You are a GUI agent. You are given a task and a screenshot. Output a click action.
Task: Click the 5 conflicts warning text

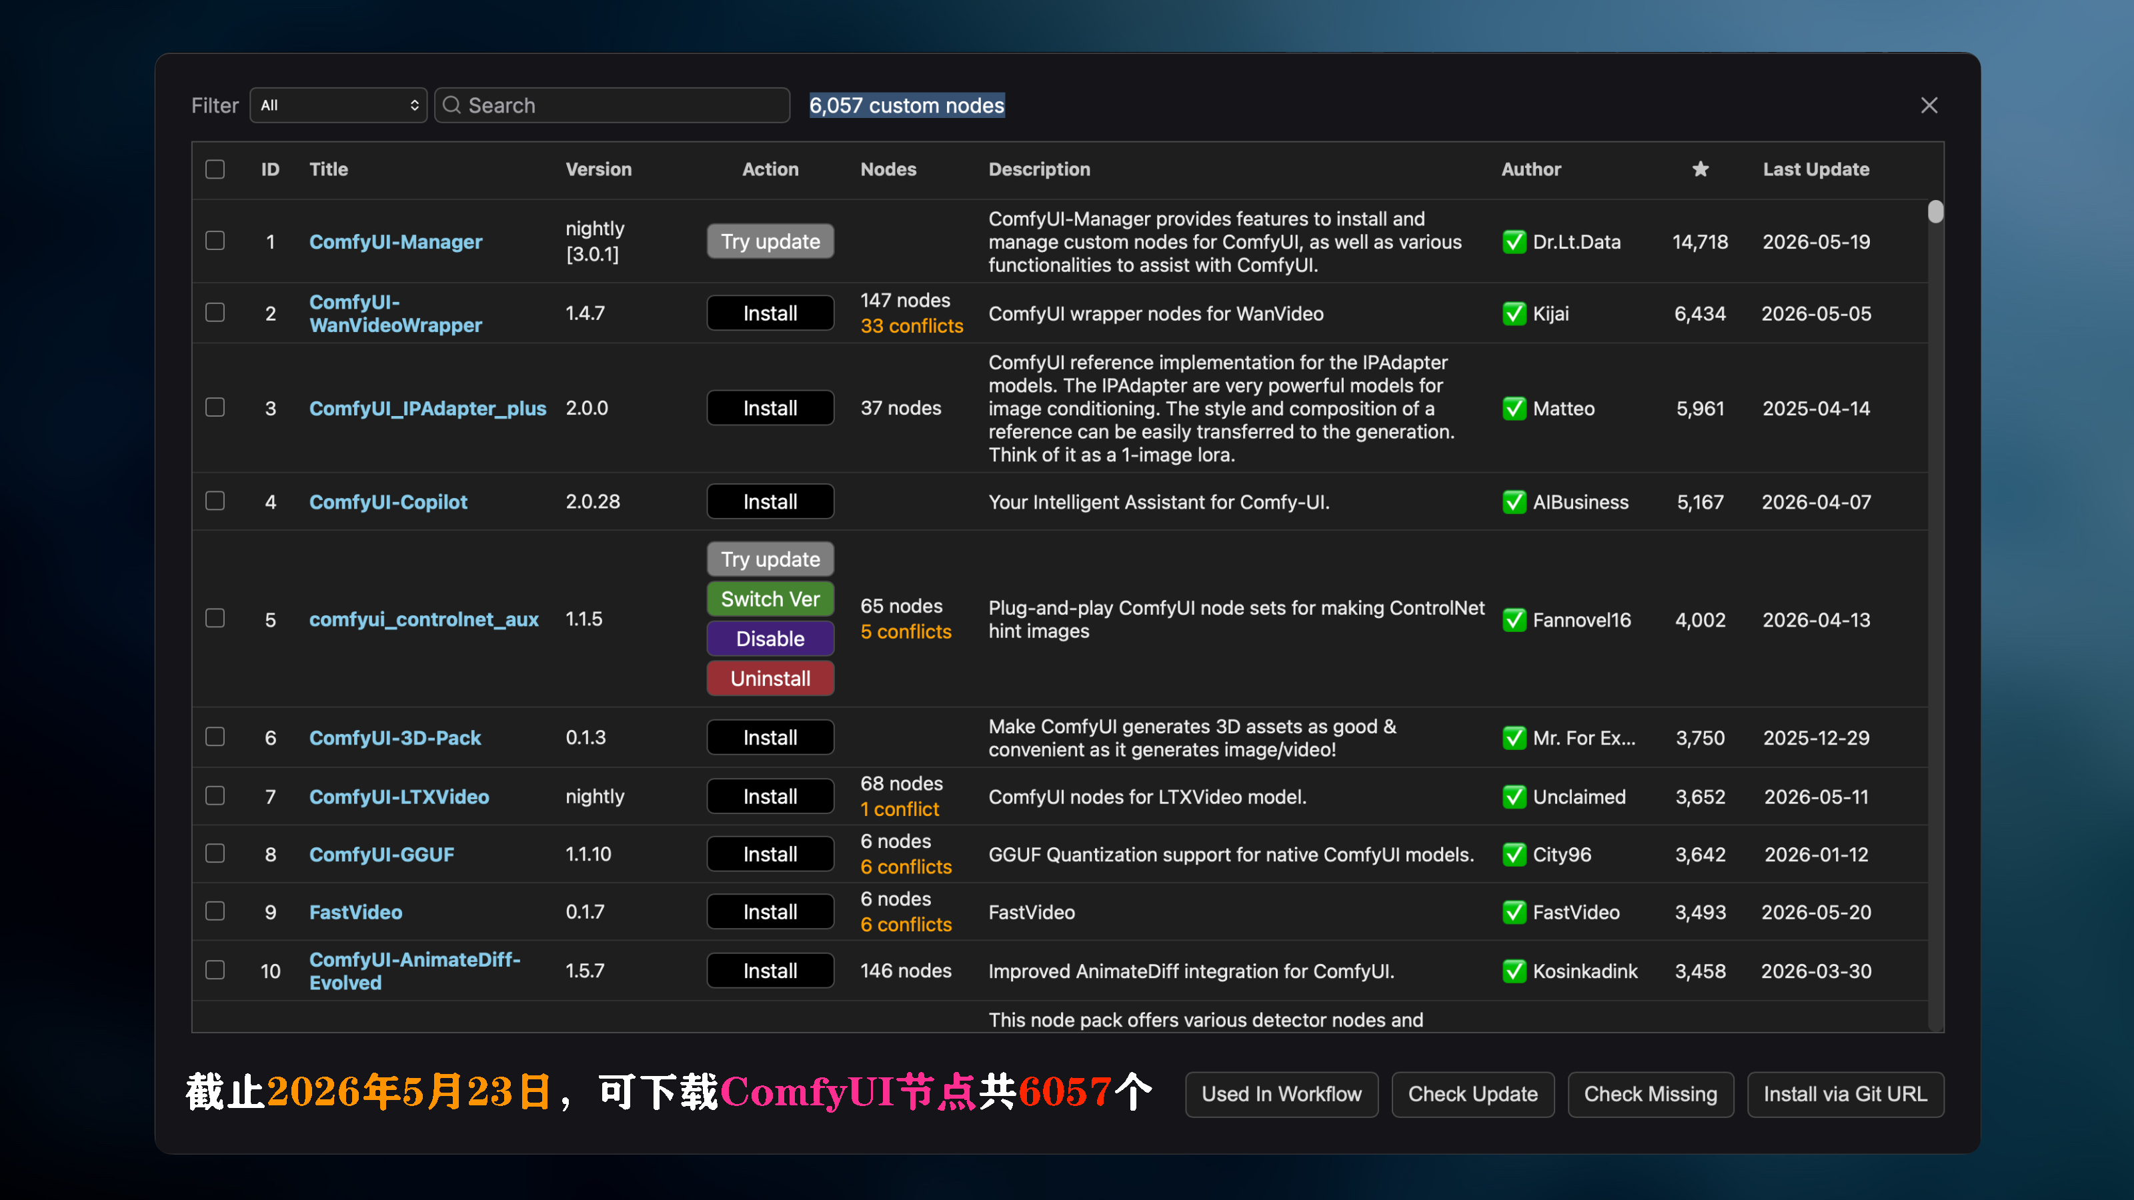(x=906, y=632)
